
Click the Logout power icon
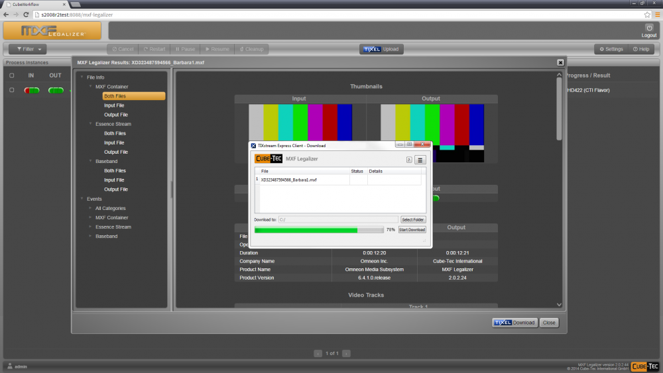pyautogui.click(x=649, y=28)
